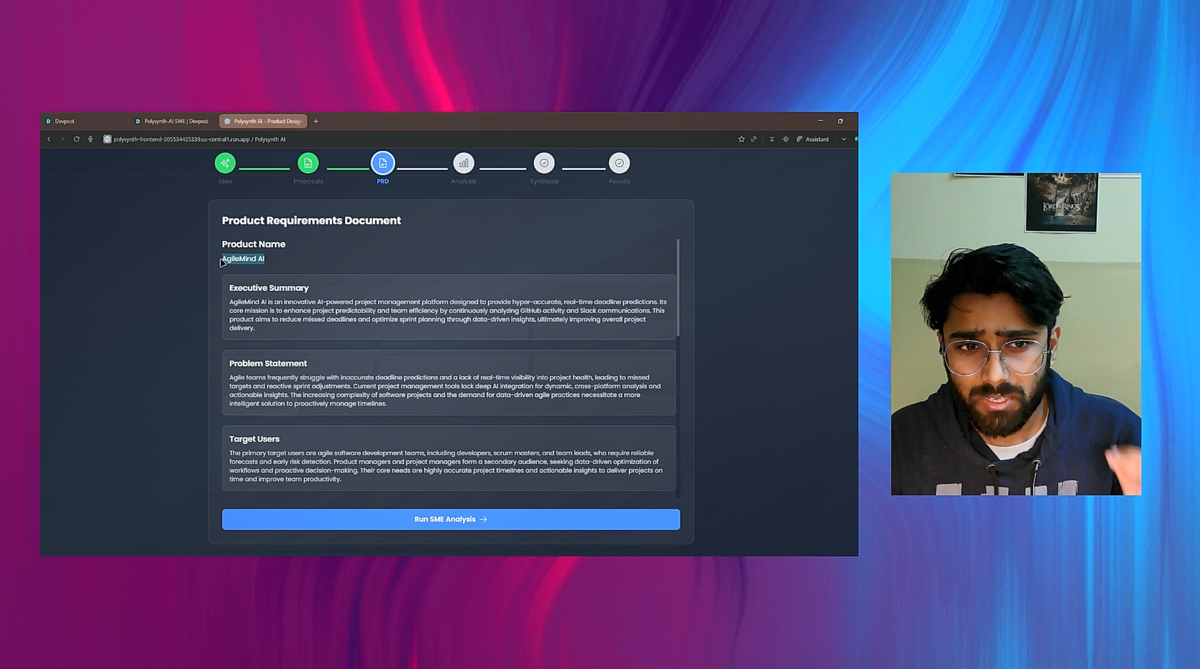This screenshot has height=669, width=1200.
Task: Select the PRD step icon
Action: pyautogui.click(x=382, y=163)
